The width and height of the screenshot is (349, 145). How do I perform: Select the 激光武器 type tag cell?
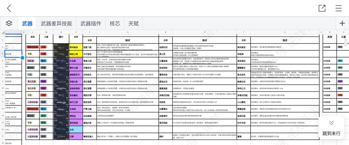[33, 81]
